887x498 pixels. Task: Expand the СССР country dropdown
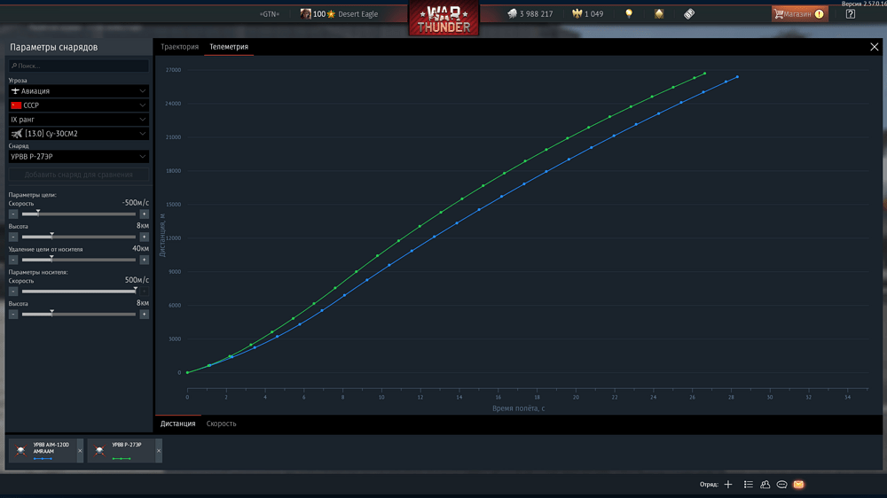[79, 105]
